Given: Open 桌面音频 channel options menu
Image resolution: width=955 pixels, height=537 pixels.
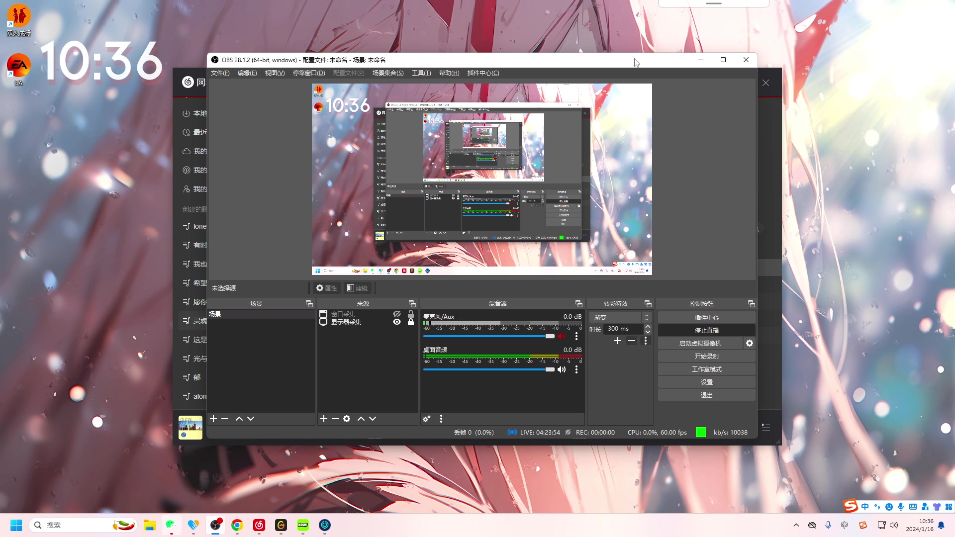Looking at the screenshot, I should pyautogui.click(x=576, y=369).
